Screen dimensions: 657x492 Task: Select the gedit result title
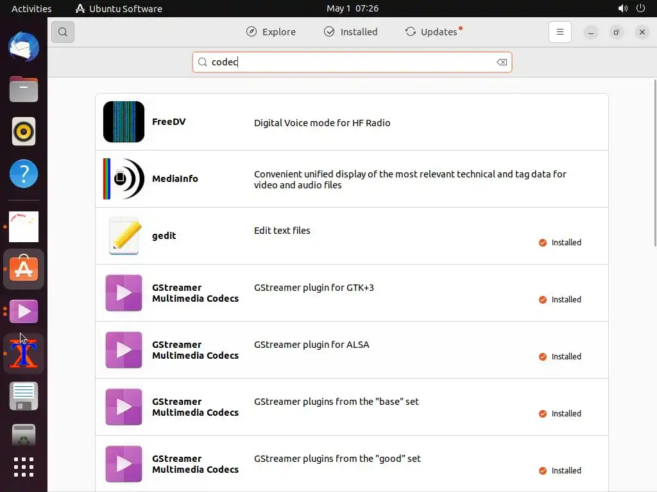click(x=164, y=236)
